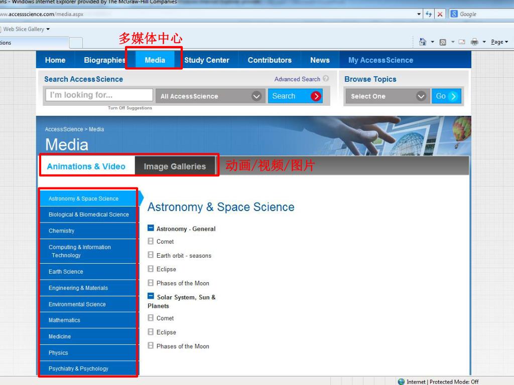The height and width of the screenshot is (385, 514).
Task: Click the Refresh button in address bar
Action: click(x=429, y=14)
